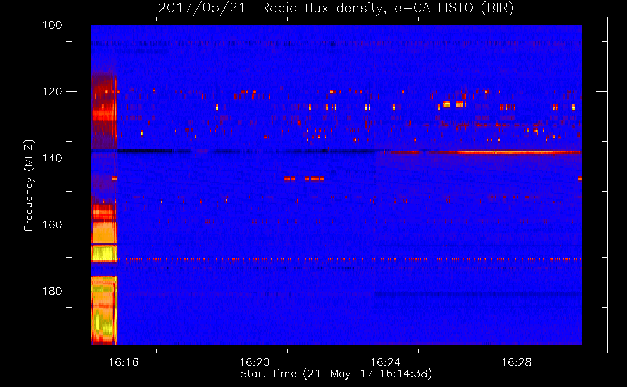Click the 160 frequency tick label

point(52,224)
